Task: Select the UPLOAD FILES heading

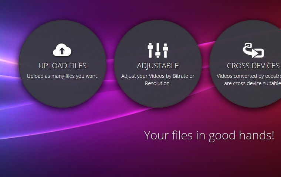Action: pos(62,66)
